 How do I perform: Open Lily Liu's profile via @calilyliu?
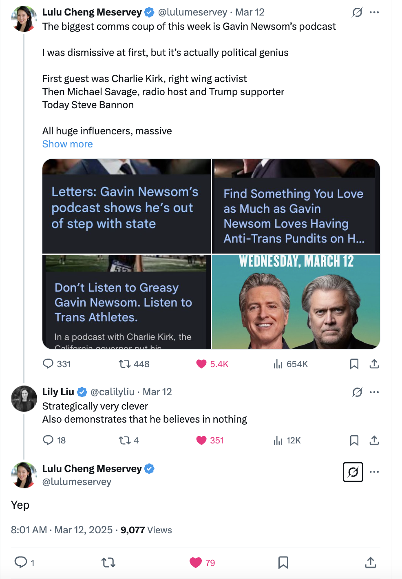pyautogui.click(x=112, y=392)
